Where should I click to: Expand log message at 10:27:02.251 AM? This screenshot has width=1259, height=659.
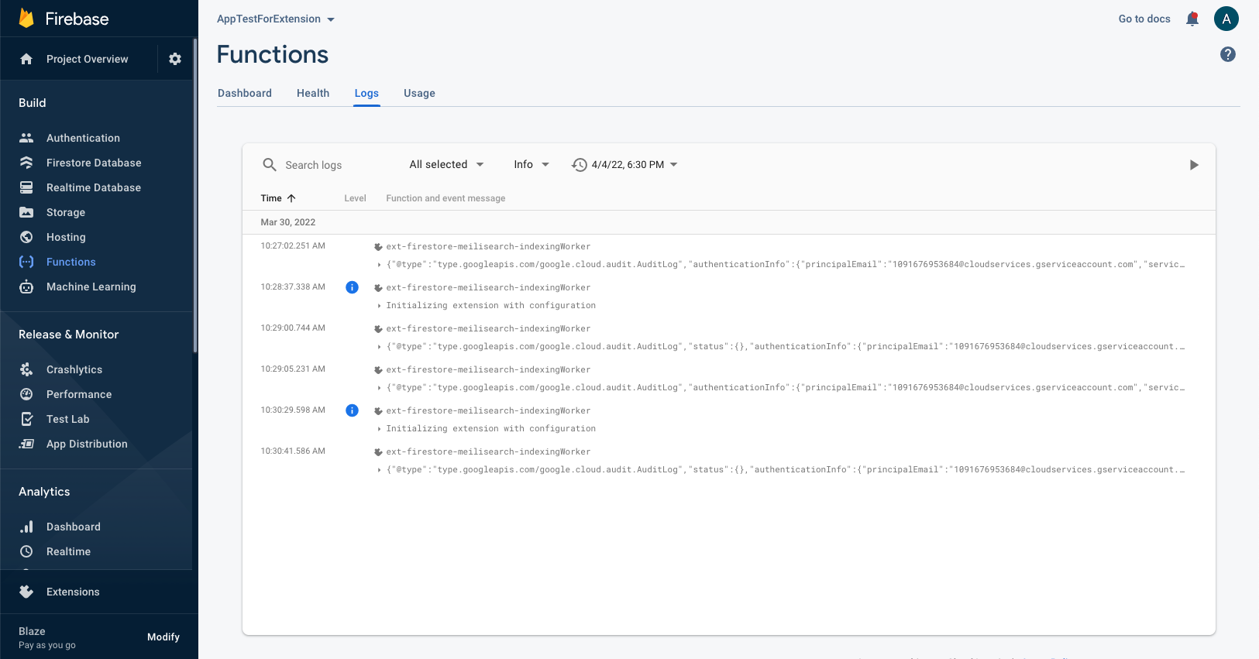[x=379, y=265]
